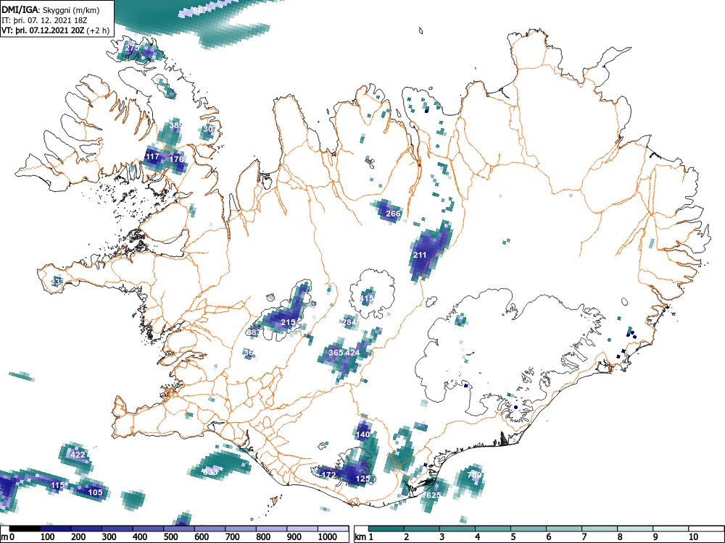Click the 883 visibility label
Image resolution: width=725 pixels, height=543 pixels.
point(253,332)
